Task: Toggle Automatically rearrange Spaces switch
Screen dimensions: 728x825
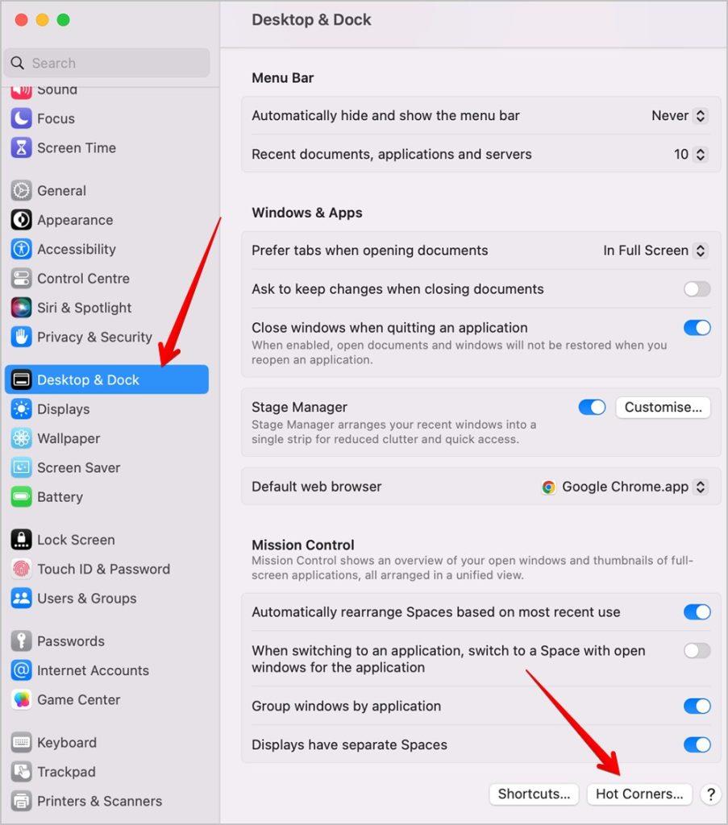Action: pos(697,612)
